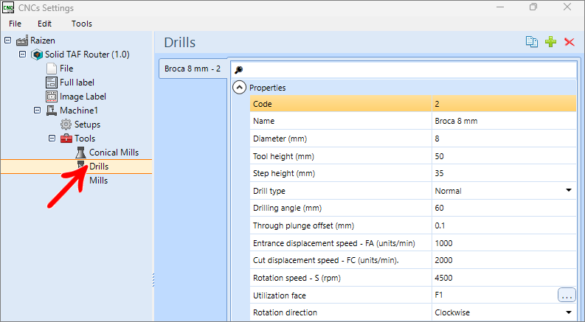Click the Solid TAF Router cube icon
The image size is (585, 322).
[x=37, y=55]
